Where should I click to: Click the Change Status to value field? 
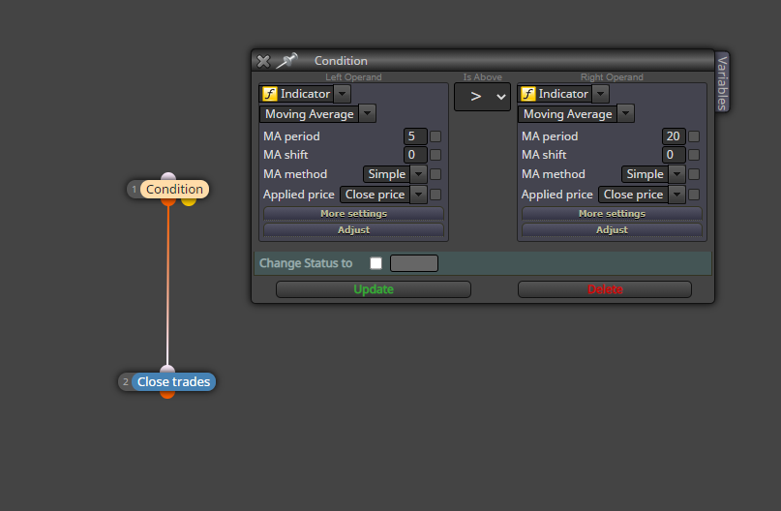[x=414, y=263]
